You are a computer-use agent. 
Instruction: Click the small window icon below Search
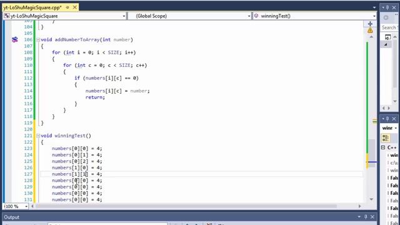click(387, 37)
